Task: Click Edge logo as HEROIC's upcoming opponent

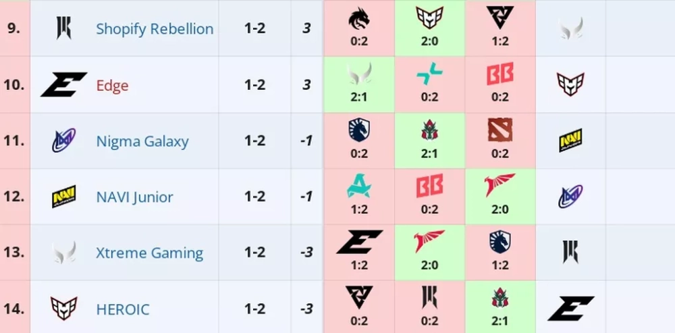Action: (x=571, y=309)
